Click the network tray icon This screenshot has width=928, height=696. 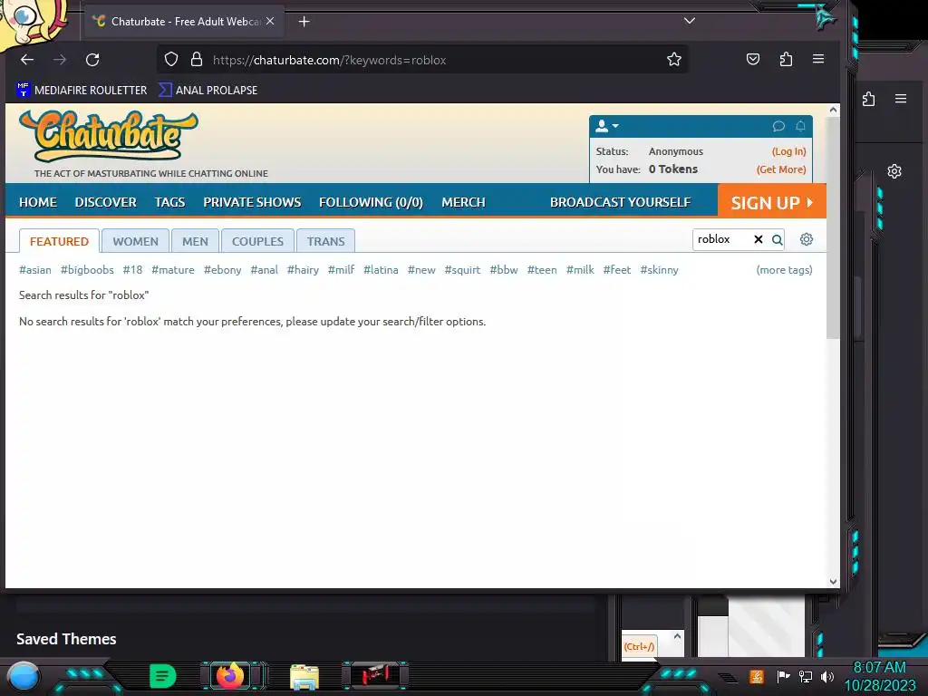[x=806, y=676]
